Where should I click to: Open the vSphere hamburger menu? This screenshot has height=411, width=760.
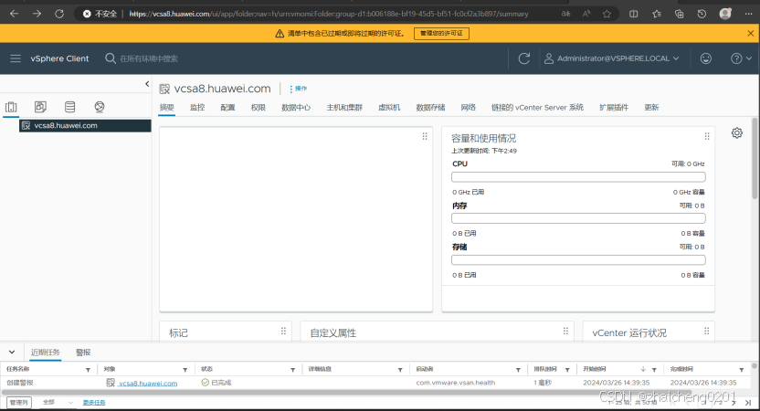[x=16, y=58]
